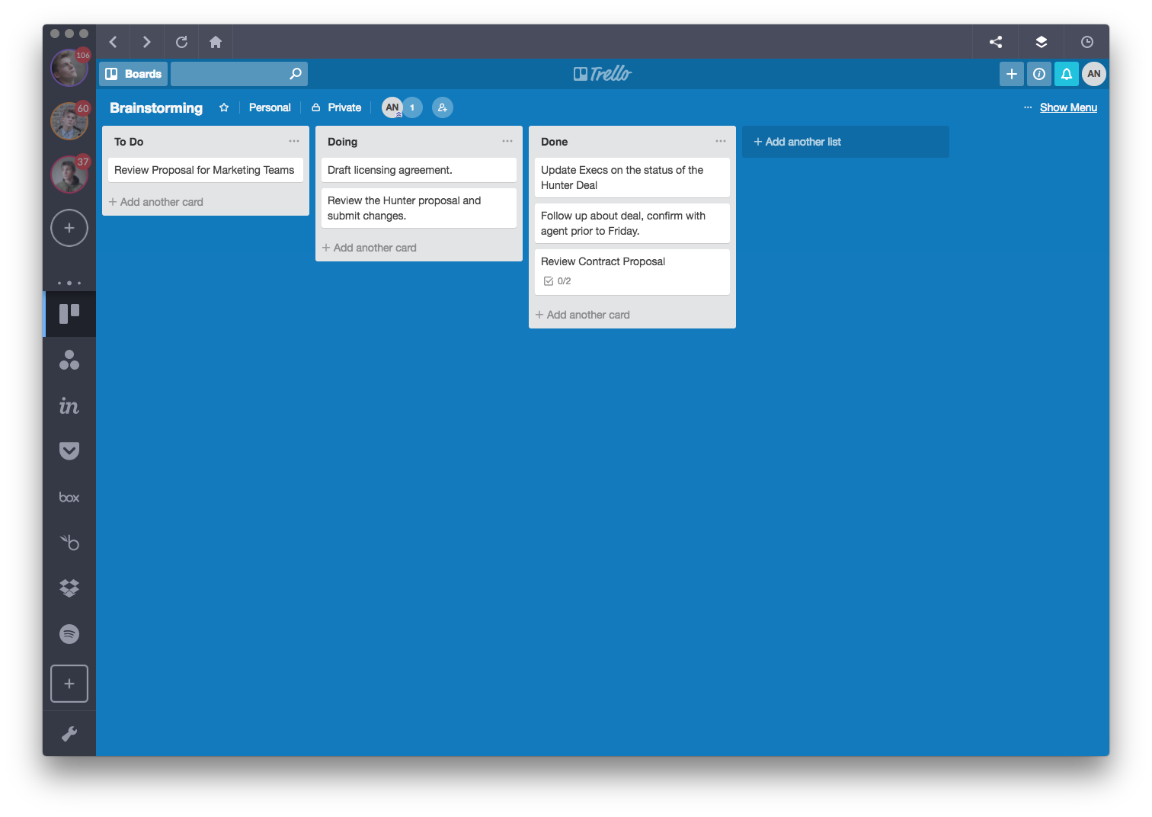Click the search magnifier icon
1152x817 pixels.
coord(296,74)
